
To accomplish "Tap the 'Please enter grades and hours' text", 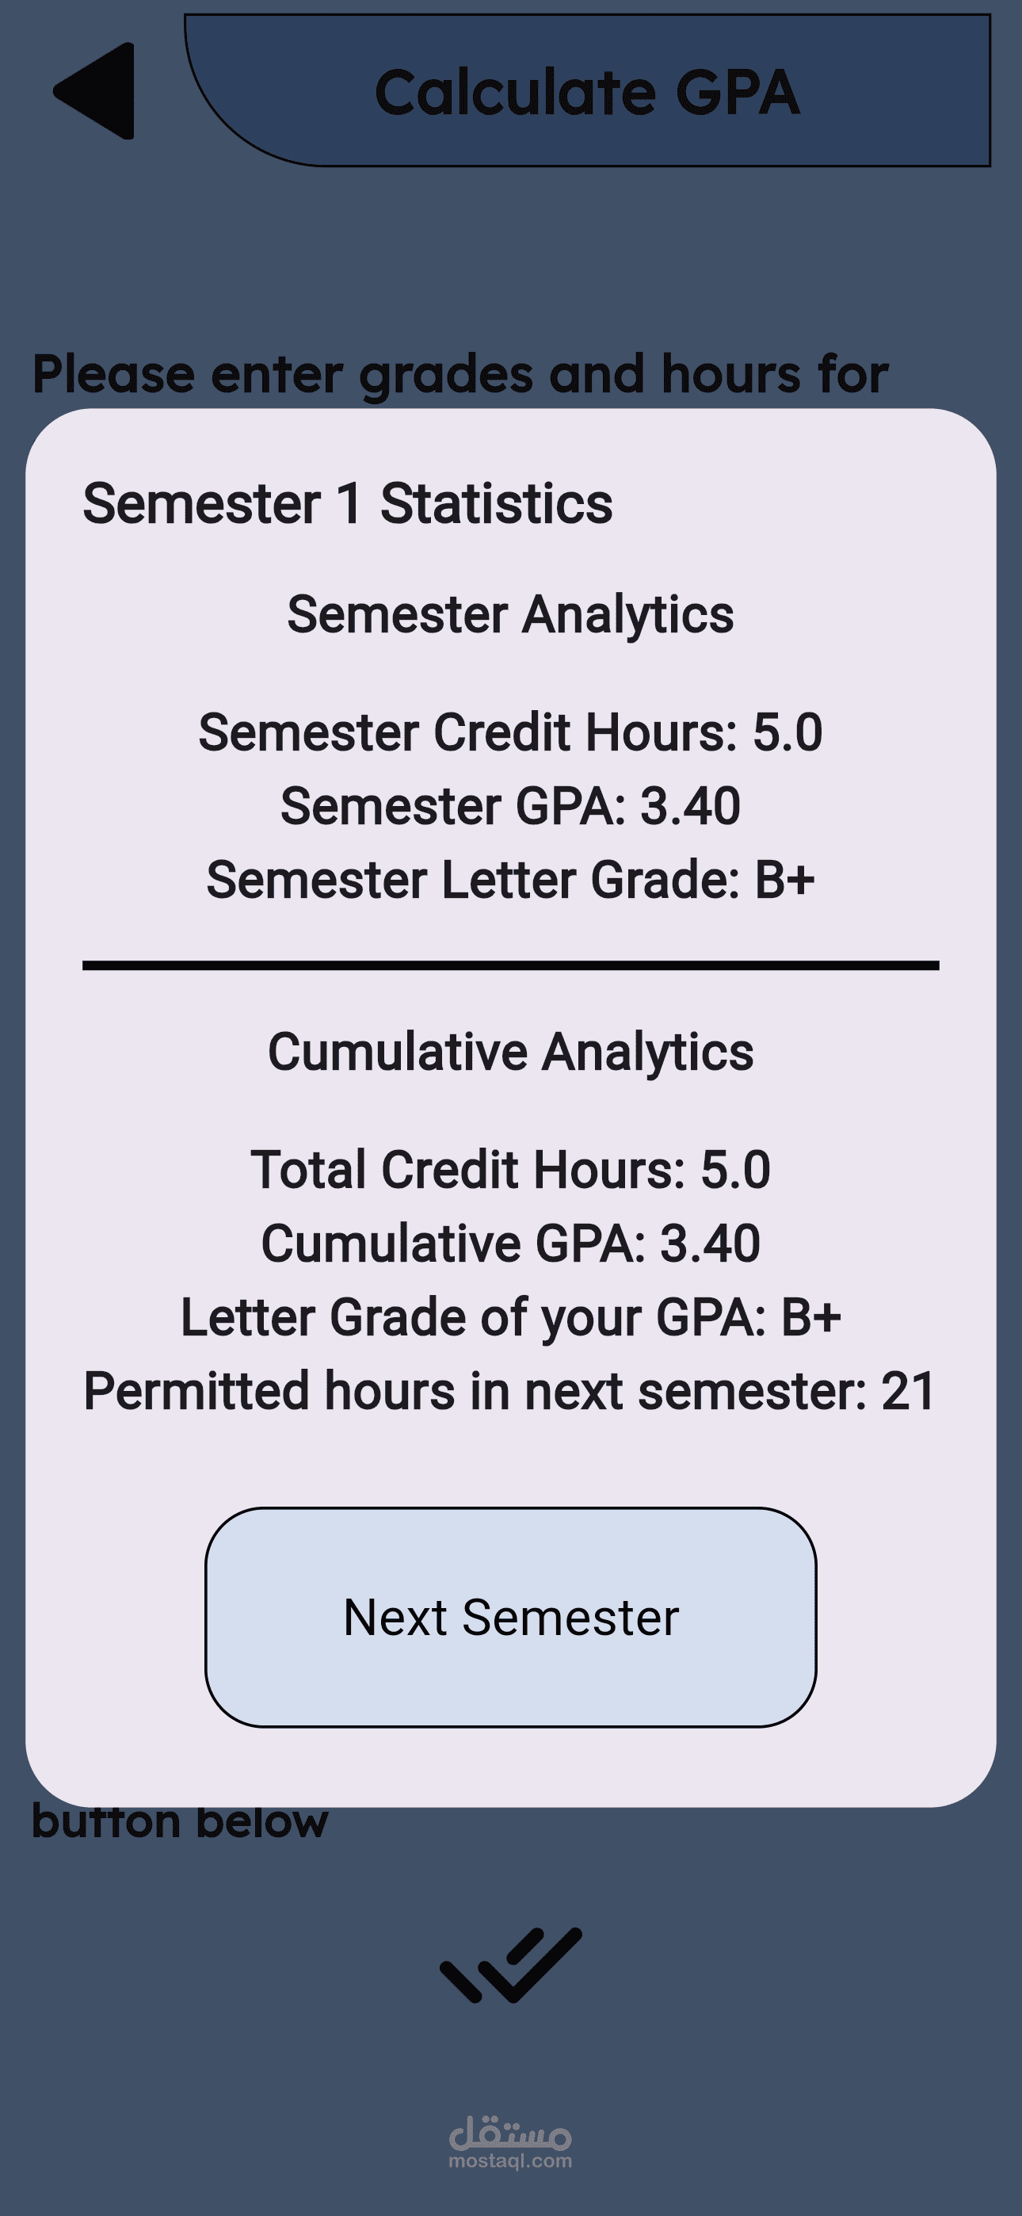I will tap(460, 374).
